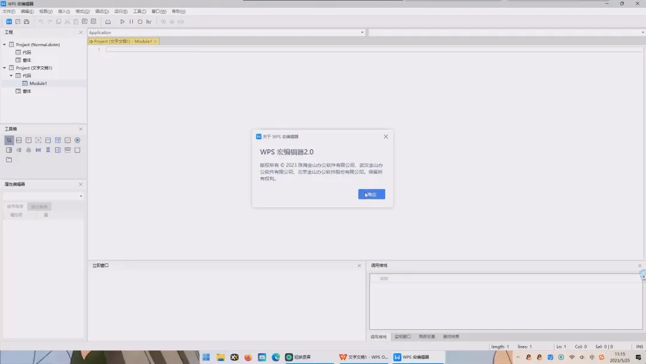Screen dimensions: 646x364
Task: Pause macro execution with Pause icon
Action: [131, 22]
